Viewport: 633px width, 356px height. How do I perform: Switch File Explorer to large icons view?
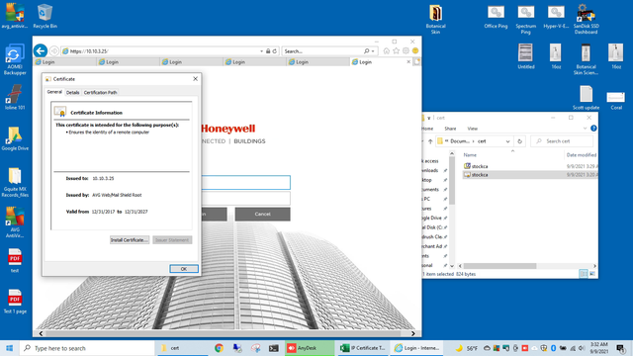[592, 274]
